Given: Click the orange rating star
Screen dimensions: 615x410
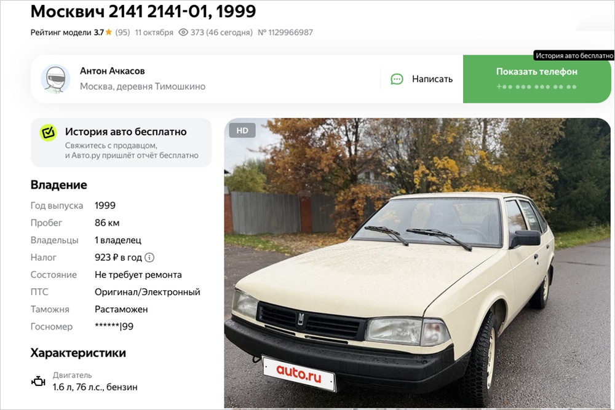Looking at the screenshot, I should click(x=109, y=32).
